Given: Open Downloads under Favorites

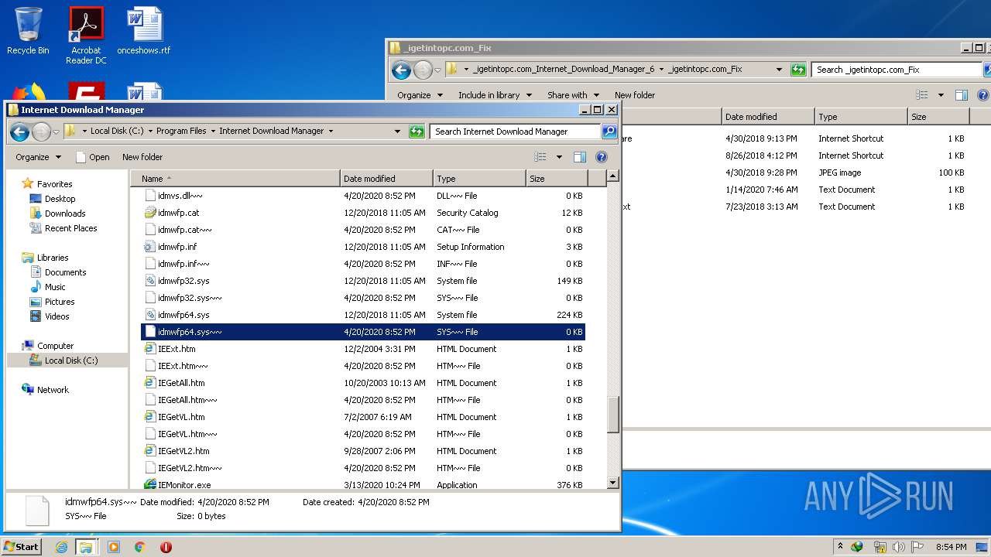Looking at the screenshot, I should [64, 214].
